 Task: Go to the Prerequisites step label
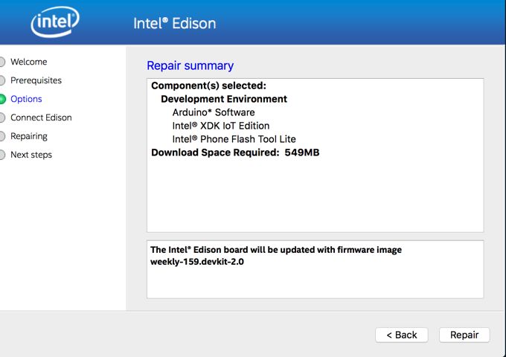[x=36, y=80]
